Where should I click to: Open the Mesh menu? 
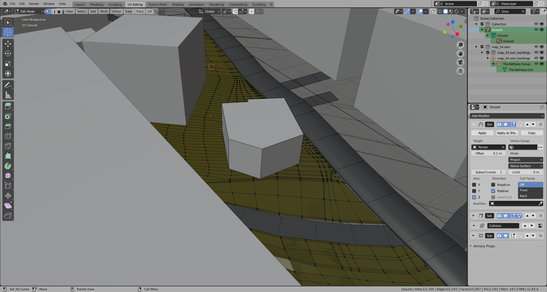click(104, 11)
